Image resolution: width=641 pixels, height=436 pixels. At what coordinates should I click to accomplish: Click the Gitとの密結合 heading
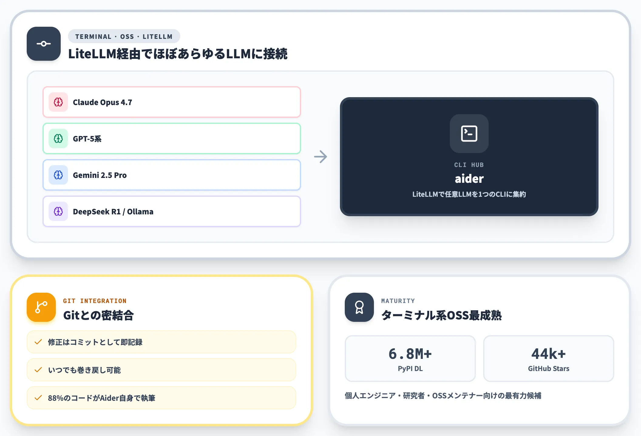tap(98, 315)
